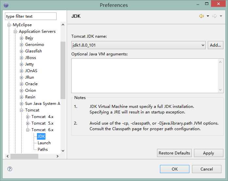Image resolution: width=228 pixels, height=181 pixels.
Task: Expand the JRun server node
Action: [x=21, y=77]
